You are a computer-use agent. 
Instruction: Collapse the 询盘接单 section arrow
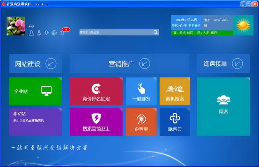pyautogui.click(x=237, y=64)
